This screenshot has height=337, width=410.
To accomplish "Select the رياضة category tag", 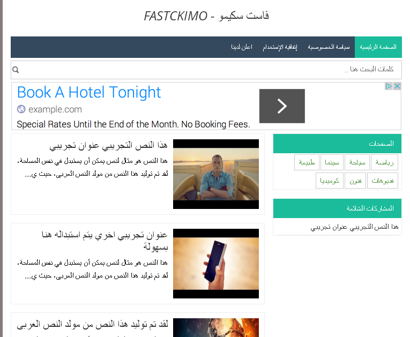I will click(384, 162).
